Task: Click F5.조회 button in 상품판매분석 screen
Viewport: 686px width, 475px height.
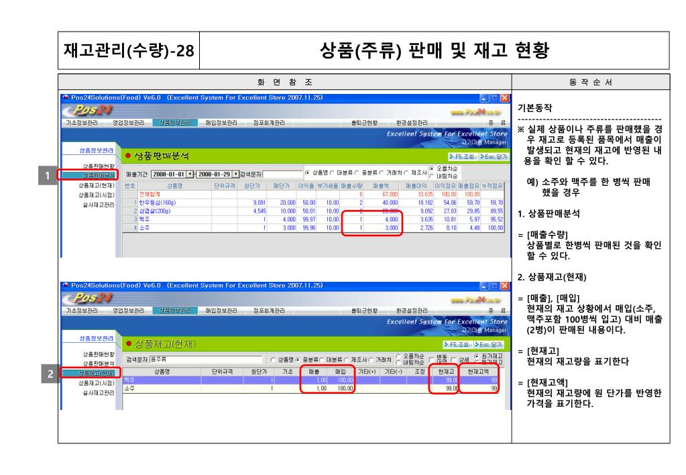Action: (462, 156)
